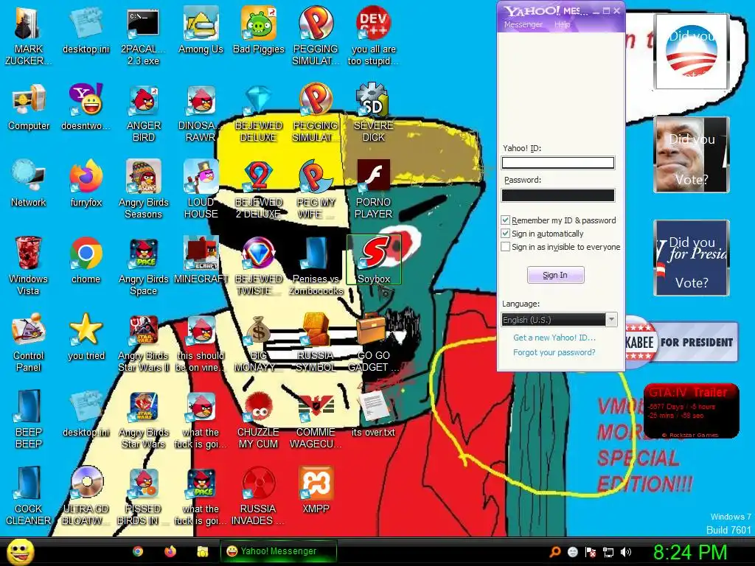Image resolution: width=755 pixels, height=566 pixels.
Task: Open BIG MONAYY money bag icon
Action: click(x=259, y=343)
